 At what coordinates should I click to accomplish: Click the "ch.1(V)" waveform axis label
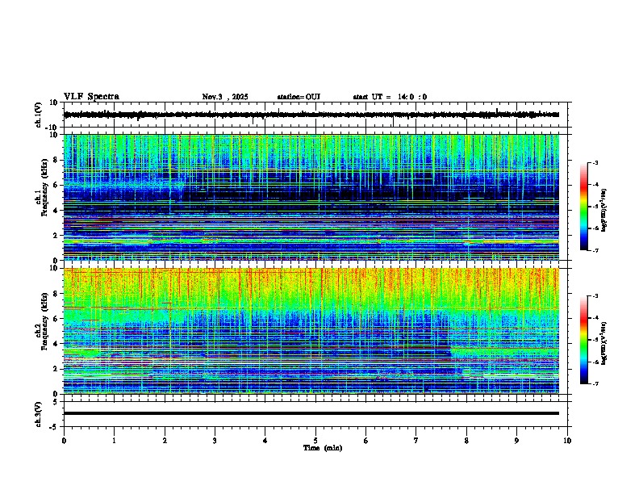click(39, 115)
